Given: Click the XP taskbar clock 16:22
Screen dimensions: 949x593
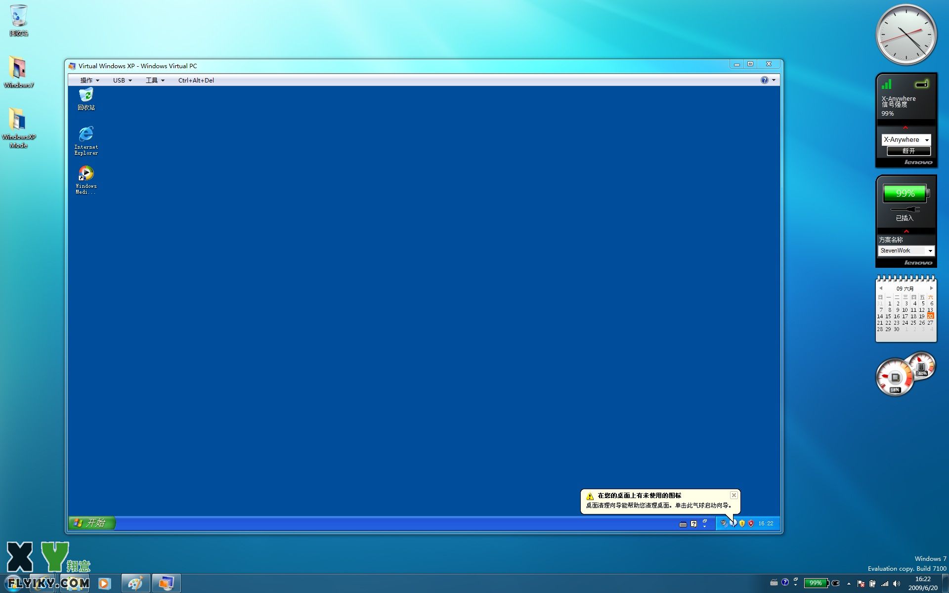Looking at the screenshot, I should click(x=766, y=523).
